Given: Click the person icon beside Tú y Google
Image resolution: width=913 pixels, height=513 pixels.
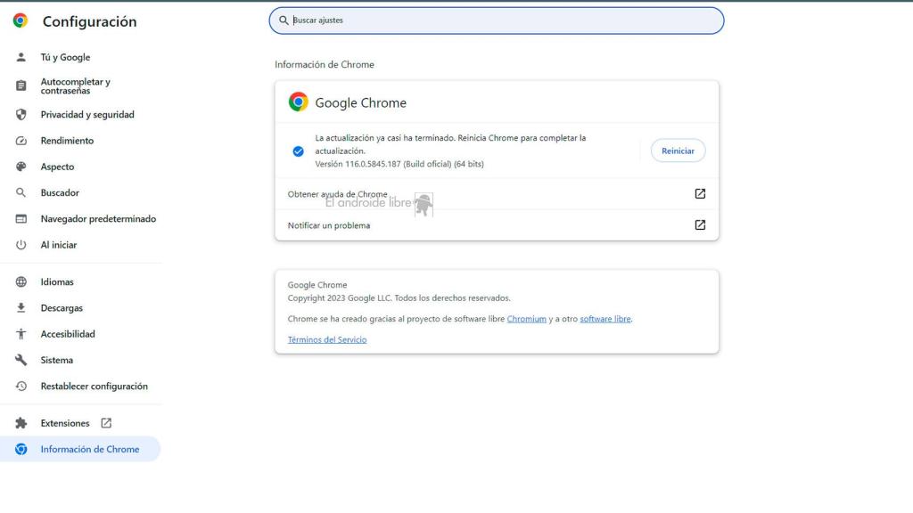Looking at the screenshot, I should pyautogui.click(x=21, y=57).
